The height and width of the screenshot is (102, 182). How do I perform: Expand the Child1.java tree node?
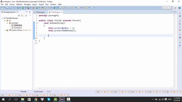coord(10,25)
